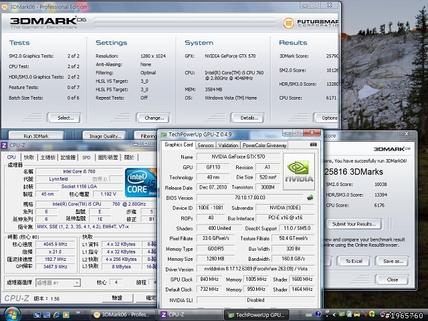Open the 圖形裝置 graphics tab in CPU-Z
Image resolution: width=428 pixels, height=321 pixels.
pos(108,158)
